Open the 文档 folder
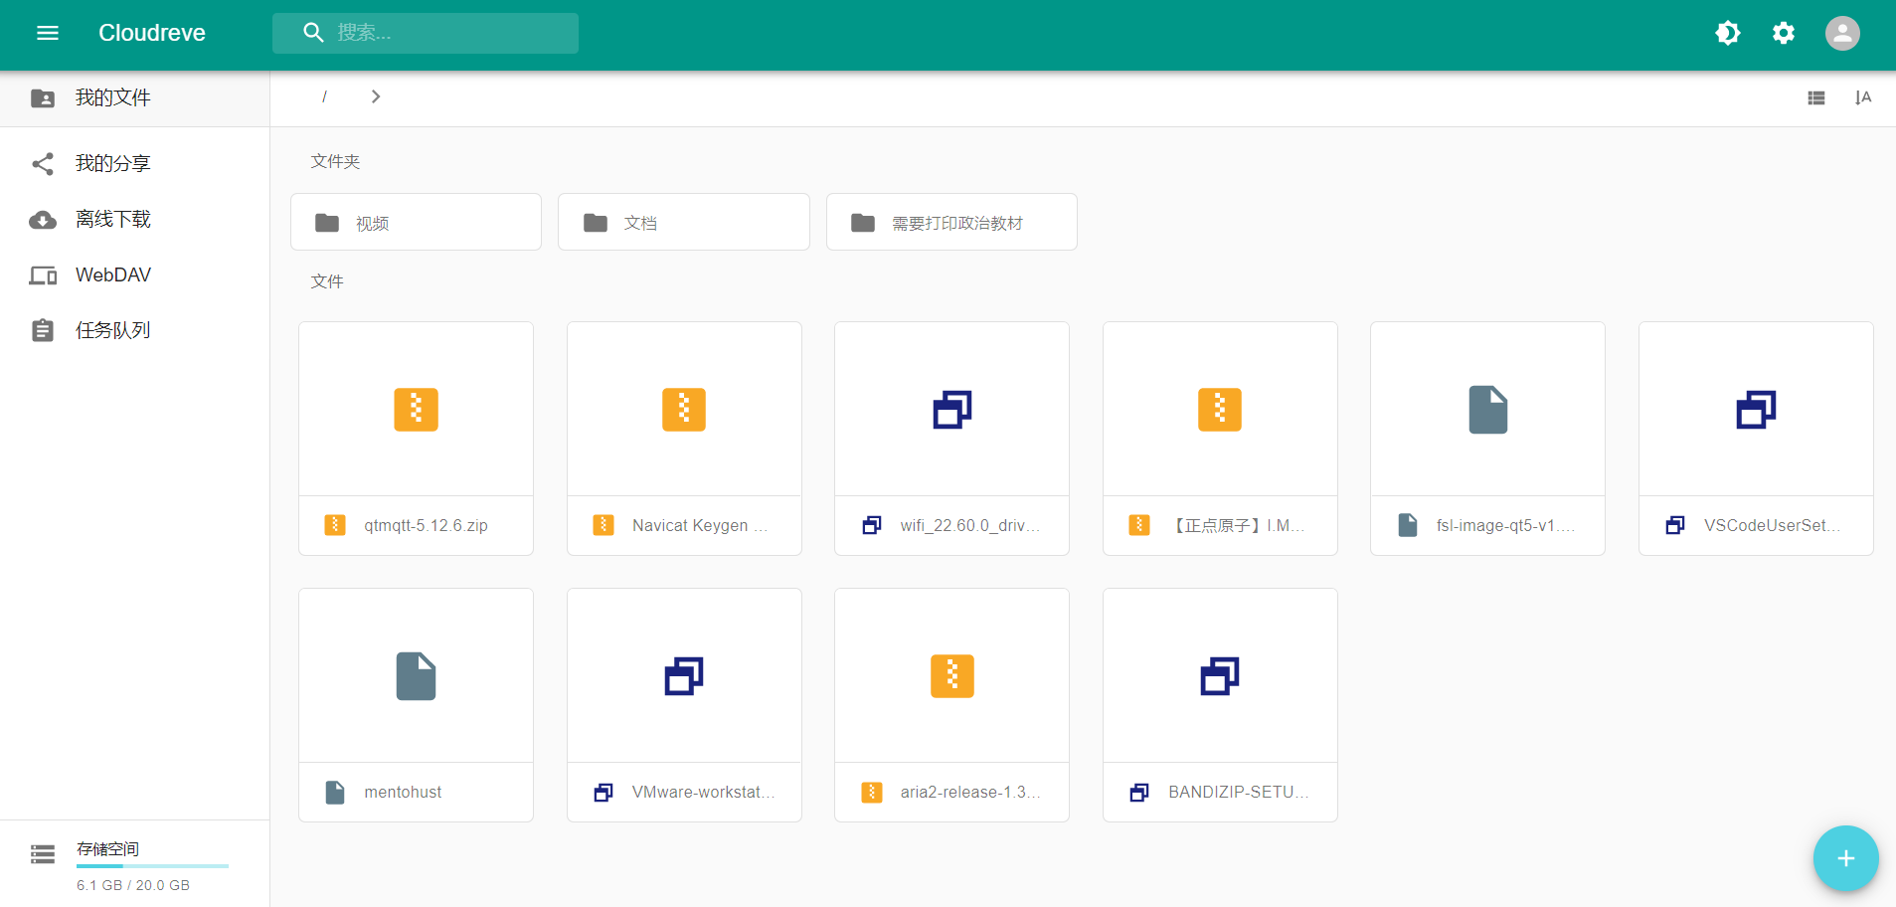The height and width of the screenshot is (907, 1896). coord(684,222)
